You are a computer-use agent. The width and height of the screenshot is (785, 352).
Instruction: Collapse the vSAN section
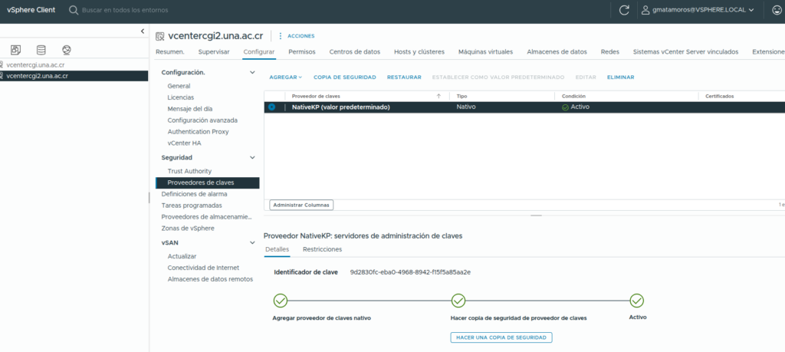252,242
